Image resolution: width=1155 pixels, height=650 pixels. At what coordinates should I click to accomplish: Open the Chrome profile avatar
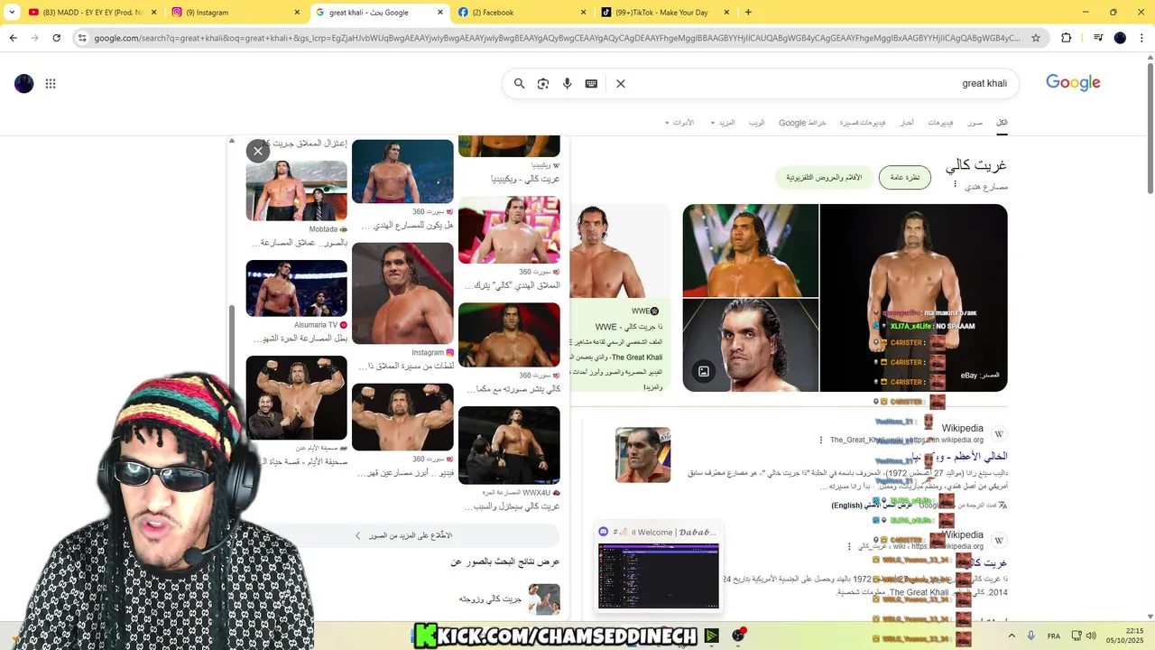pyautogui.click(x=1120, y=38)
